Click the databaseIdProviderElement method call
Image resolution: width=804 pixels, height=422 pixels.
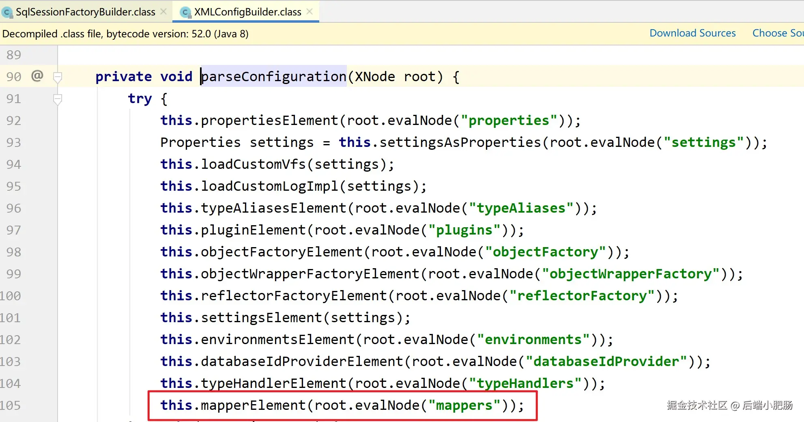302,362
